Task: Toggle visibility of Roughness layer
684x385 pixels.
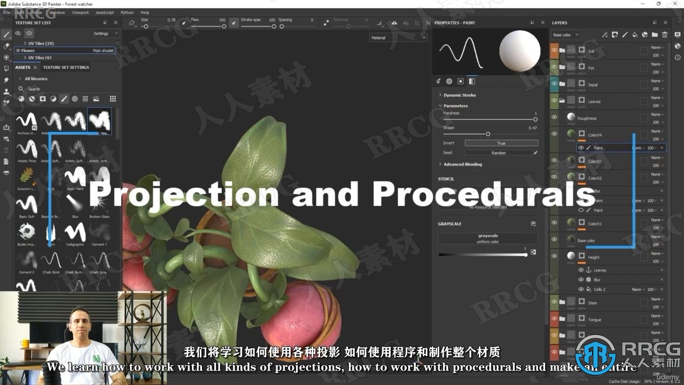Action: pyautogui.click(x=554, y=117)
